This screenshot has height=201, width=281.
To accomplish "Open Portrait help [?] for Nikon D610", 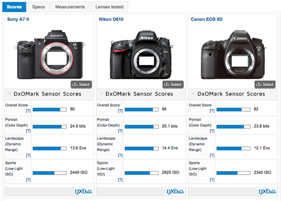I will coord(120,131).
